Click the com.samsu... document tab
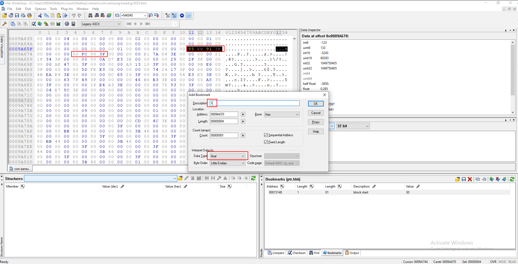The width and height of the screenshot is (518, 264). coord(21,169)
